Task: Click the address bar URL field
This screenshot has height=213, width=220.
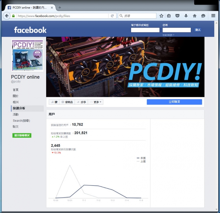Action: click(x=62, y=16)
